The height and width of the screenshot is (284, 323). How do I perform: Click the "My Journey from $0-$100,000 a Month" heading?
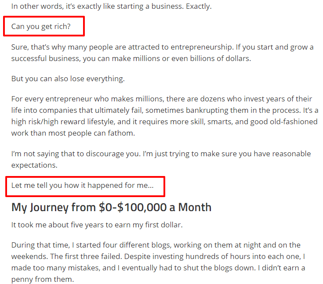coord(111,207)
